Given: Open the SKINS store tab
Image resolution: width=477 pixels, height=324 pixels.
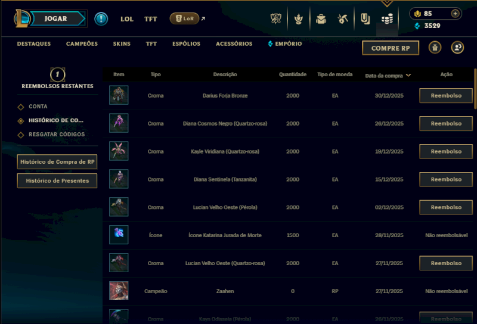Looking at the screenshot, I should [122, 43].
